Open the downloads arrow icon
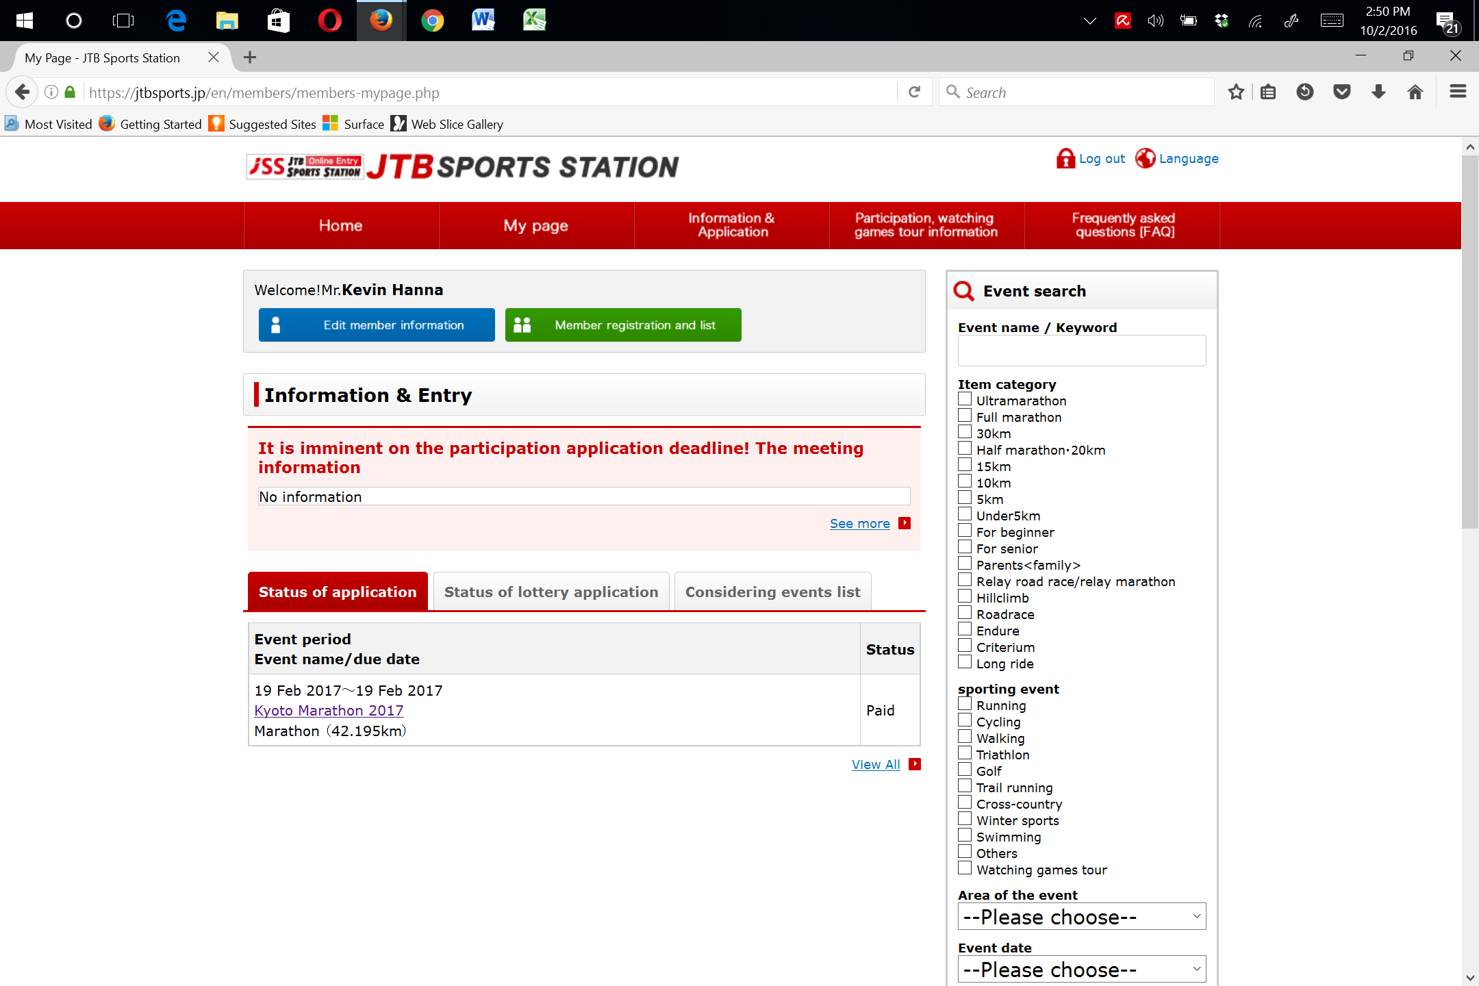 coord(1379,92)
